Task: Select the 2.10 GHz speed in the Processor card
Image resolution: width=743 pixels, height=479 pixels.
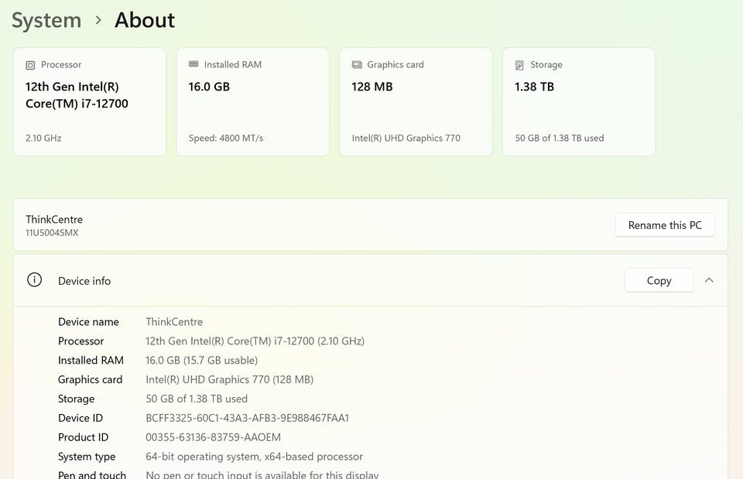Action: pyautogui.click(x=43, y=139)
